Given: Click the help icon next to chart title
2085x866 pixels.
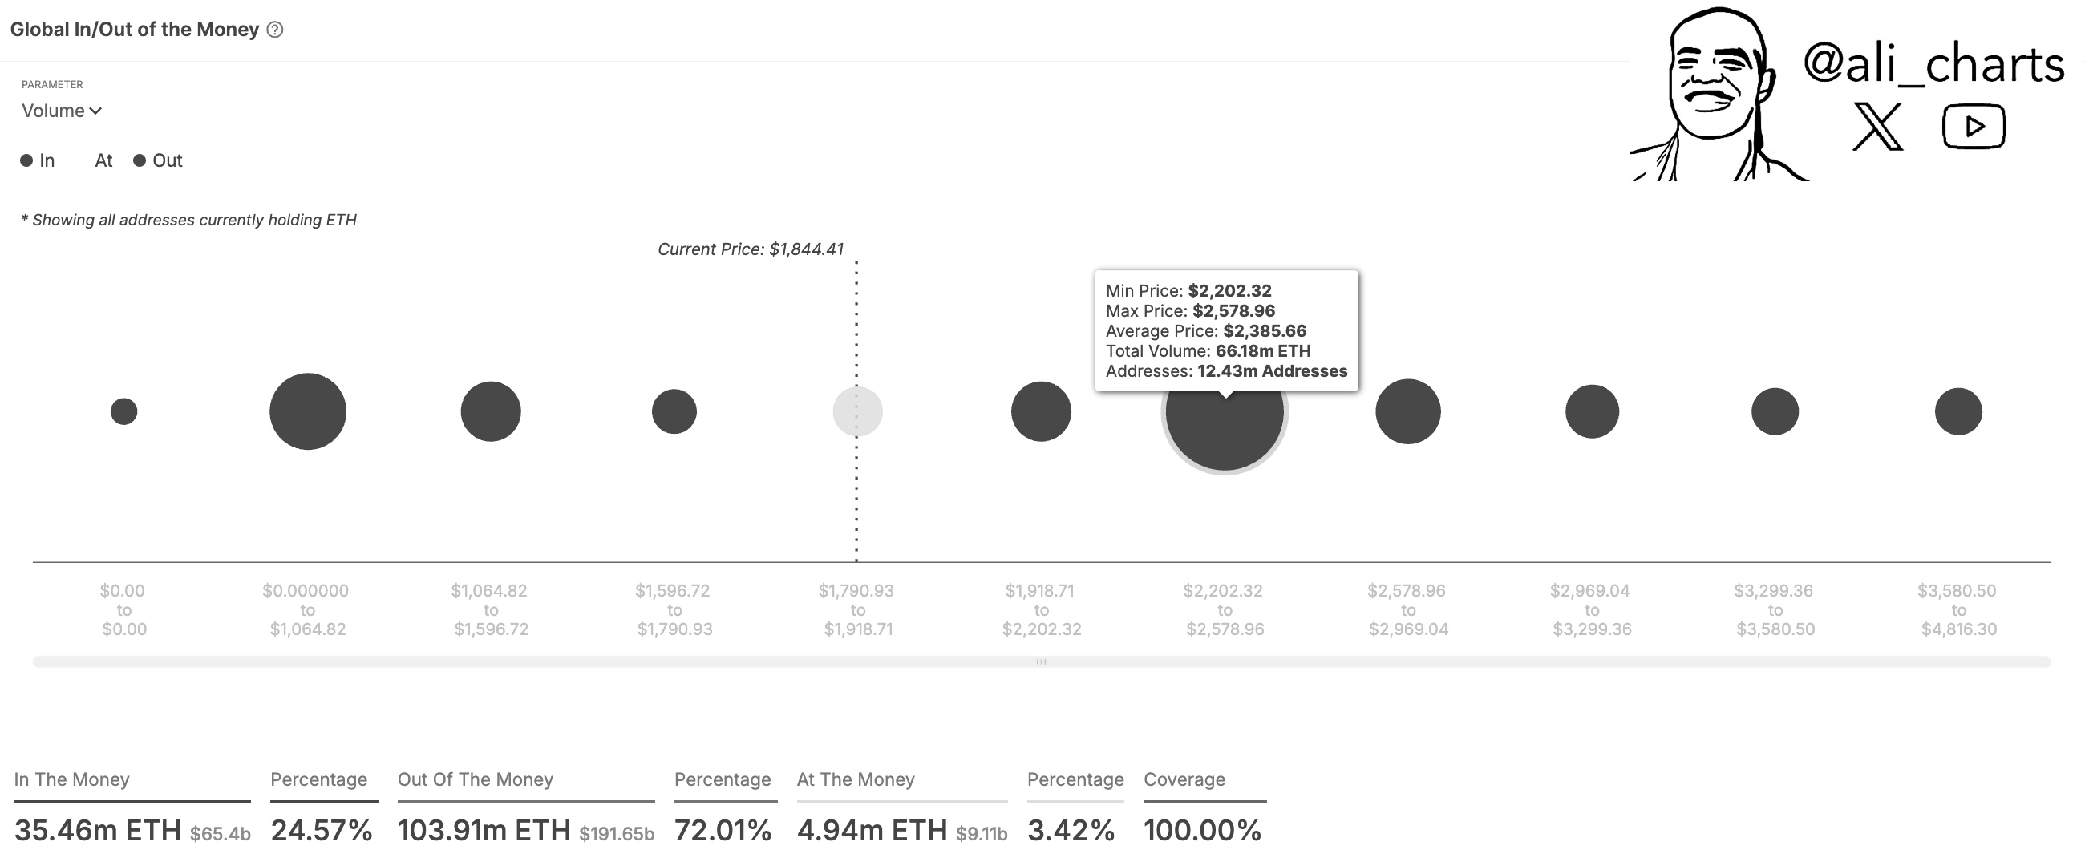Looking at the screenshot, I should (275, 30).
